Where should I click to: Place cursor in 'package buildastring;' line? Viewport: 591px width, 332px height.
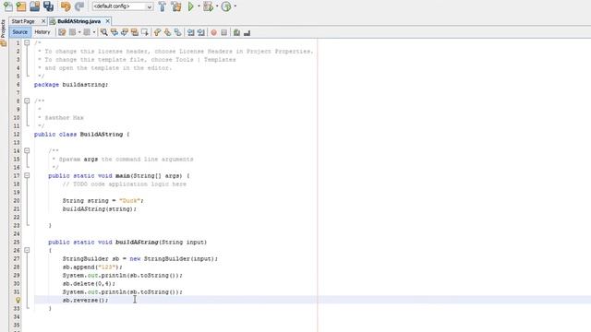click(x=71, y=85)
